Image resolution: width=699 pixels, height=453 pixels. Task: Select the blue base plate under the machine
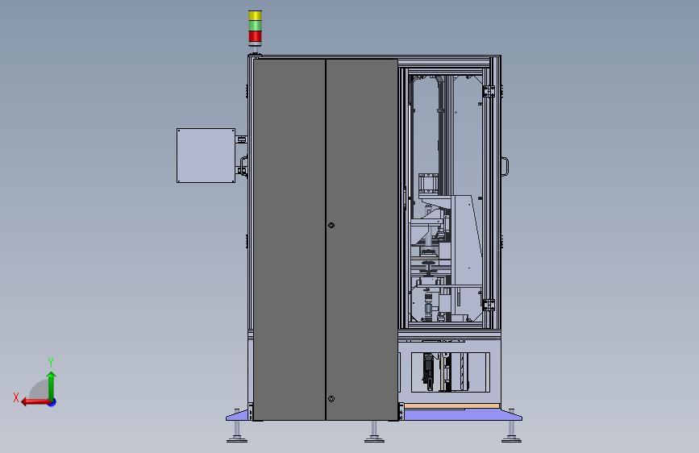tap(463, 414)
